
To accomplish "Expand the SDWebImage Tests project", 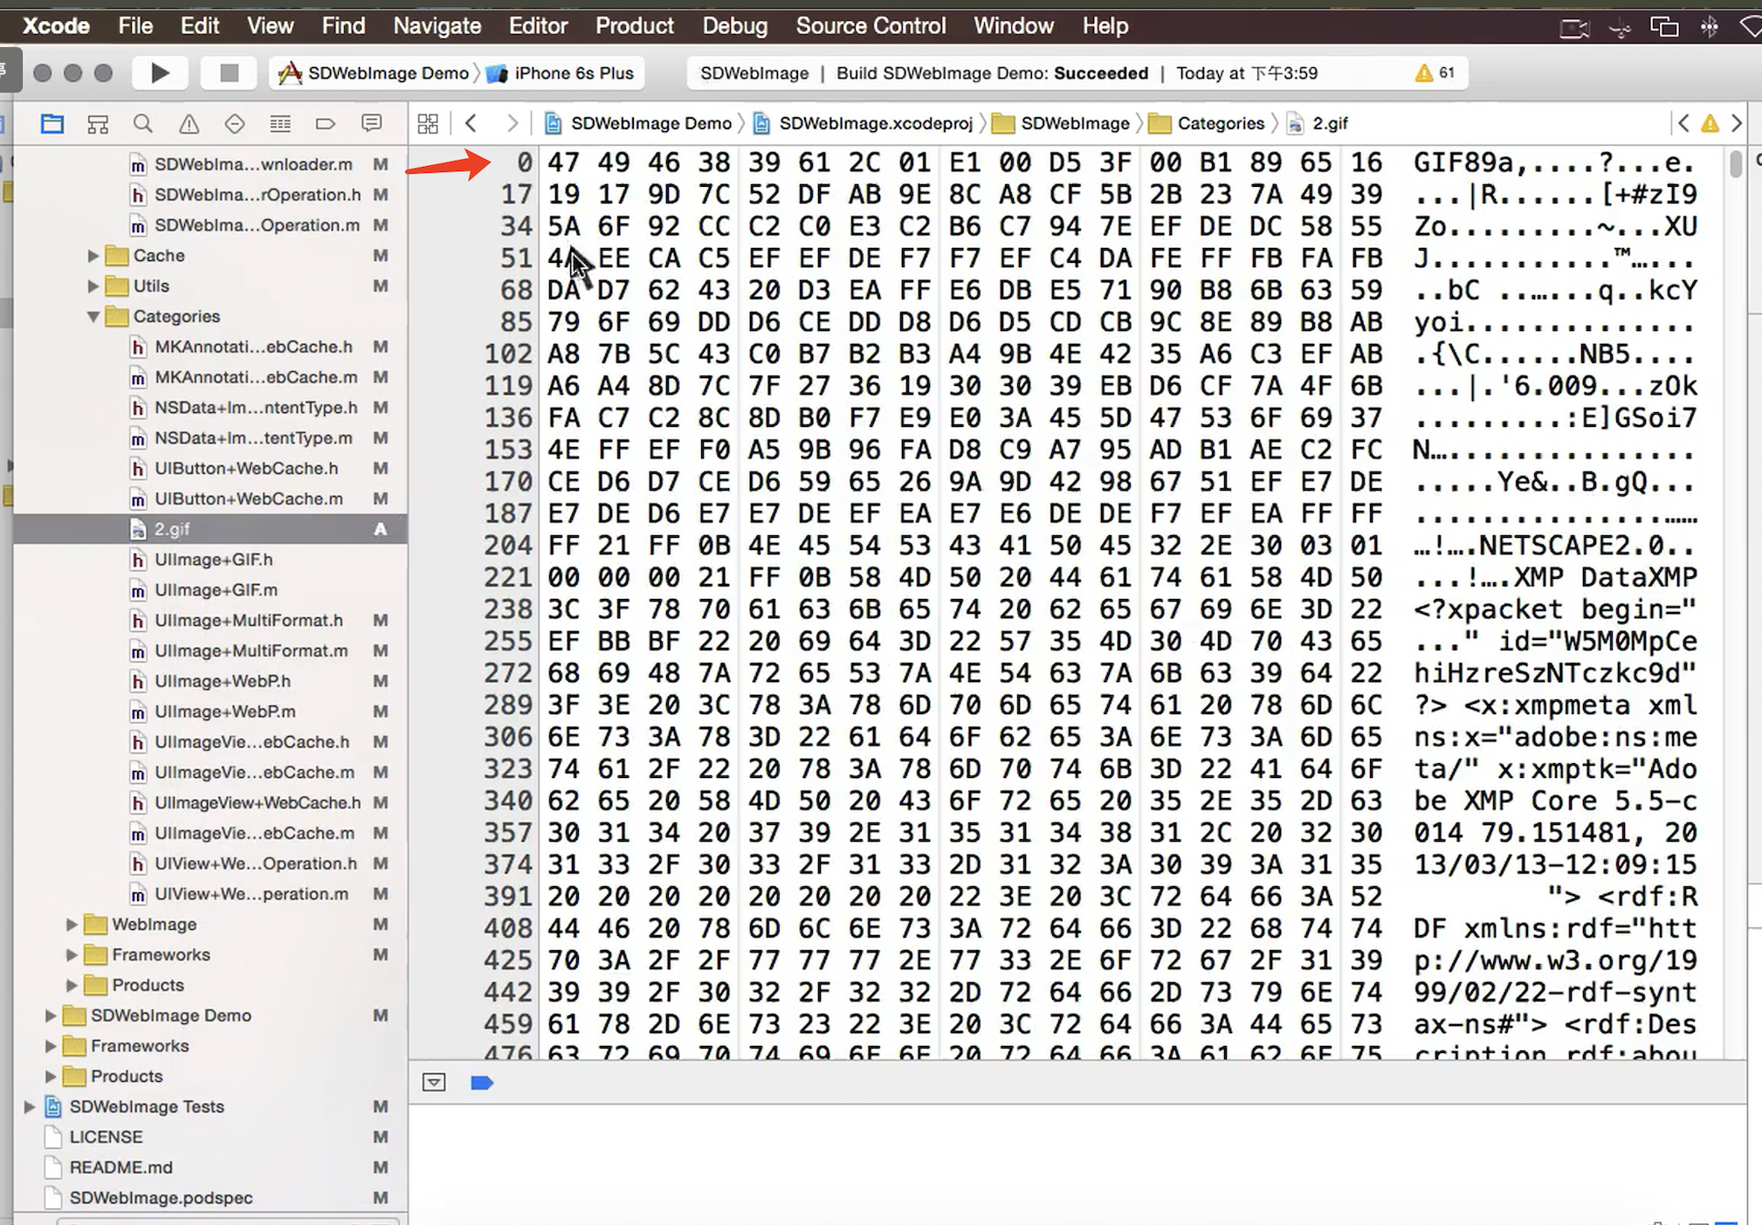I will coord(29,1106).
